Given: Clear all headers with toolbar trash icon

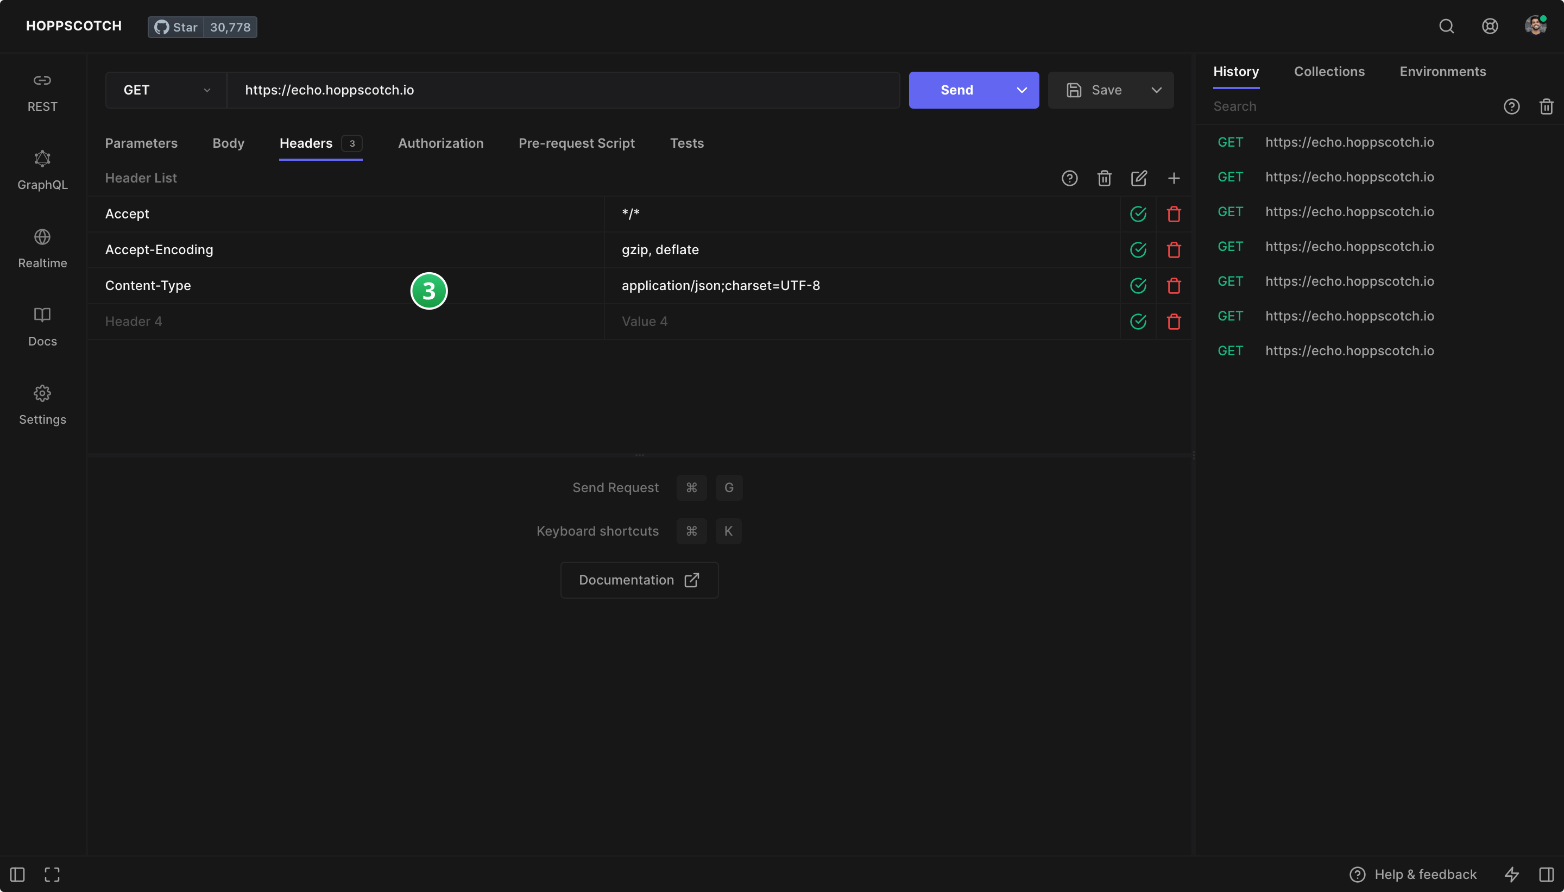Looking at the screenshot, I should [1103, 178].
